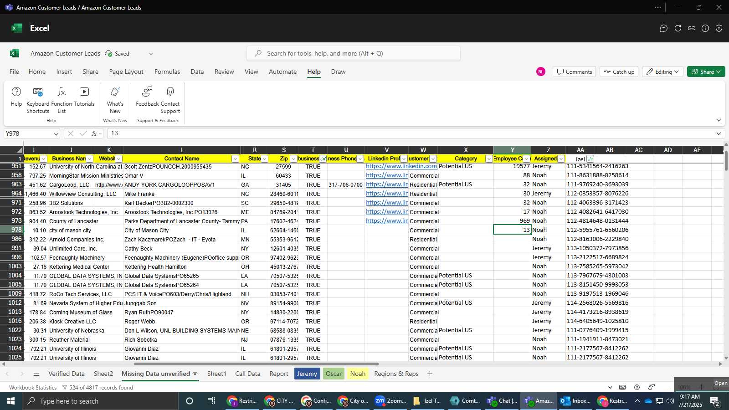Open the Function List
The width and height of the screenshot is (729, 410).
point(62,100)
